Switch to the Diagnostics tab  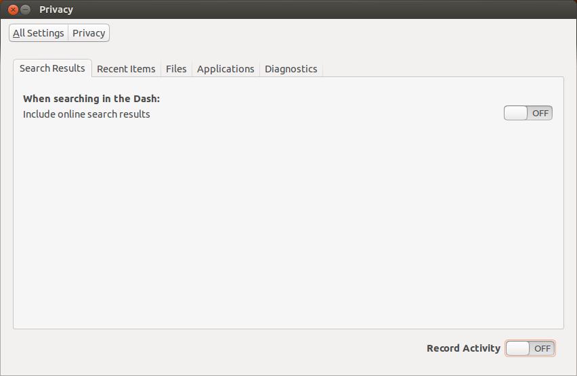[x=291, y=69]
